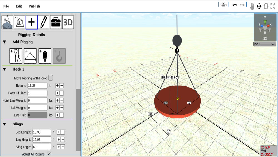Click the right 13' dimension label
The height and width of the screenshot is (157, 278).
(x=189, y=103)
